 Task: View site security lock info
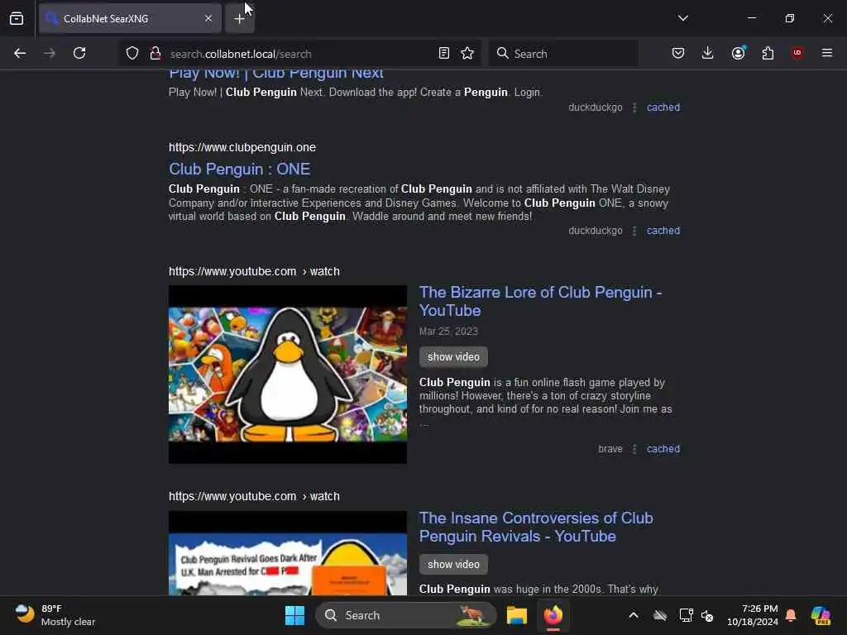156,53
